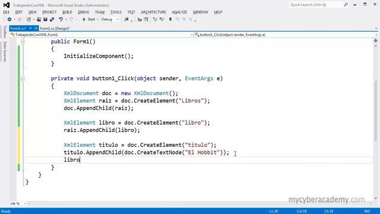
Task: Open the ARCHITECTURE menu
Action: click(153, 12)
